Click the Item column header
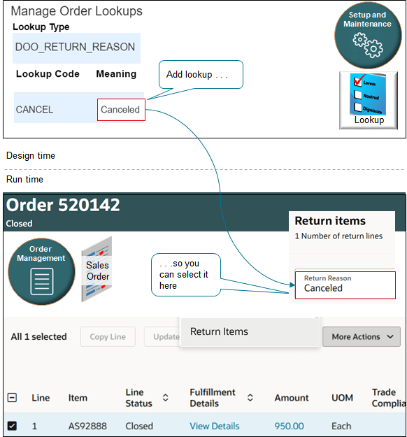This screenshot has width=407, height=437. pos(78,398)
